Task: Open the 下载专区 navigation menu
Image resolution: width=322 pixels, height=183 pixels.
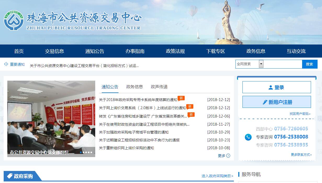Action: tap(216, 51)
